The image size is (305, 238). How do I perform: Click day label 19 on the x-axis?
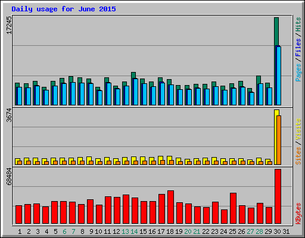179,231
